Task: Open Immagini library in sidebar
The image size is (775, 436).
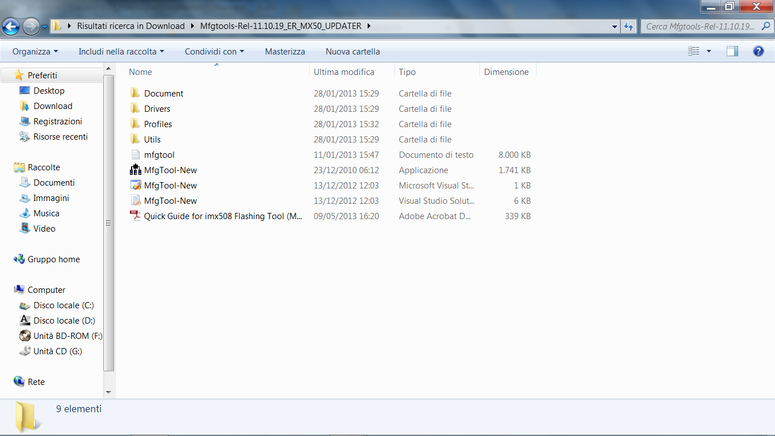Action: pyautogui.click(x=51, y=198)
